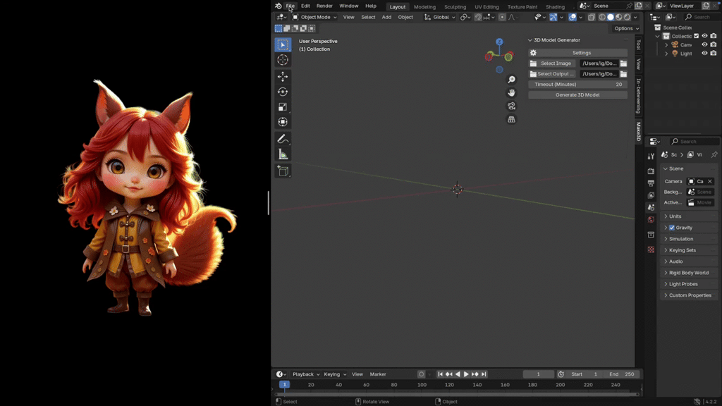
Task: Disable Camera in renders in outliner
Action: pos(714,44)
